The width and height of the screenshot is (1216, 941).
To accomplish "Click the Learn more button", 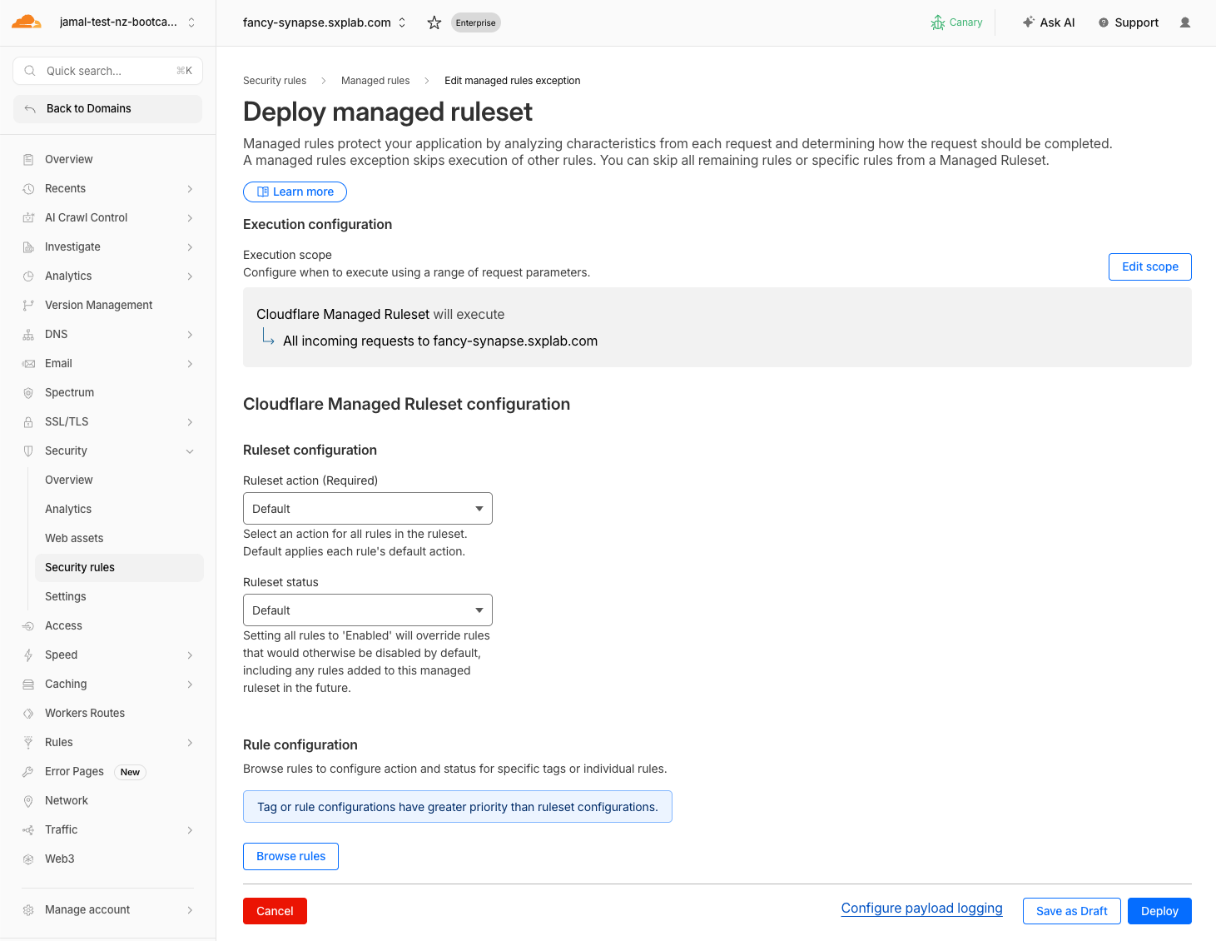I will tap(295, 192).
